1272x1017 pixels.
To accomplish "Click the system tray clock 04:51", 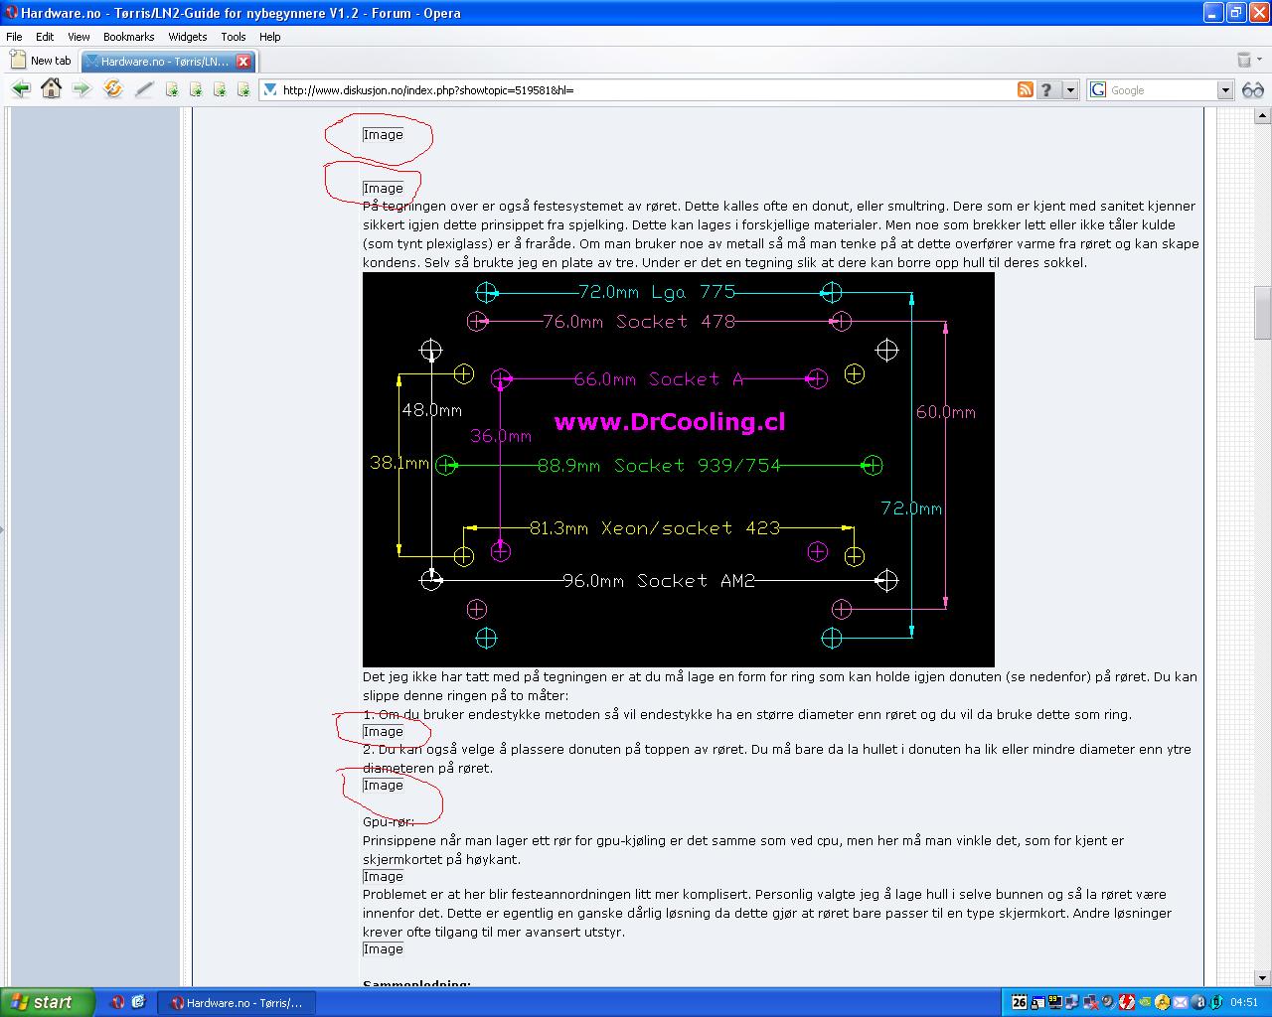I will point(1244,1003).
